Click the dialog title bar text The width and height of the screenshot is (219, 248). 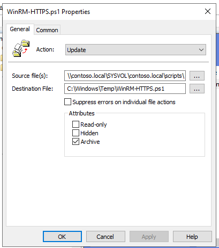(48, 12)
